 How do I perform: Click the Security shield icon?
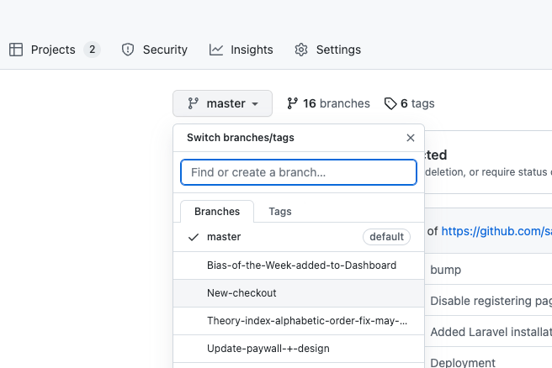pyautogui.click(x=128, y=50)
